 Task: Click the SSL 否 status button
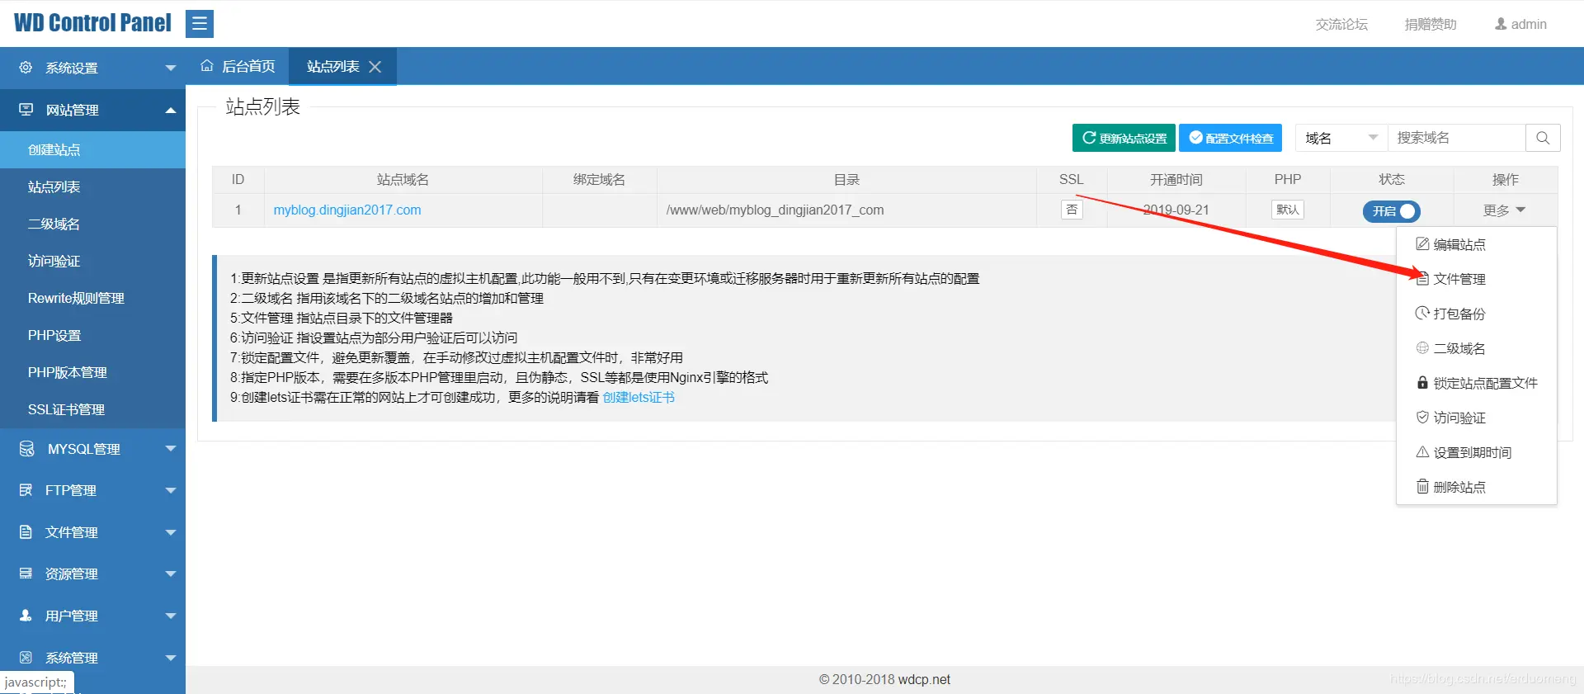coord(1072,210)
